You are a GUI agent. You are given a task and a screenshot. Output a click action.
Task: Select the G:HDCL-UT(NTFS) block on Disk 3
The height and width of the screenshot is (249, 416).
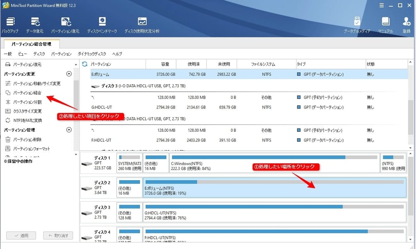tap(275, 212)
